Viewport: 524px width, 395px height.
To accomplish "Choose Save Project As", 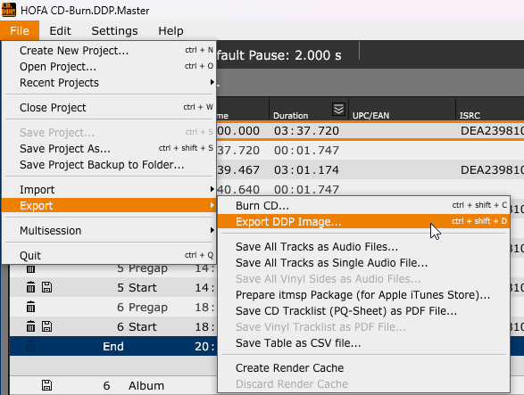I will pyautogui.click(x=109, y=148).
